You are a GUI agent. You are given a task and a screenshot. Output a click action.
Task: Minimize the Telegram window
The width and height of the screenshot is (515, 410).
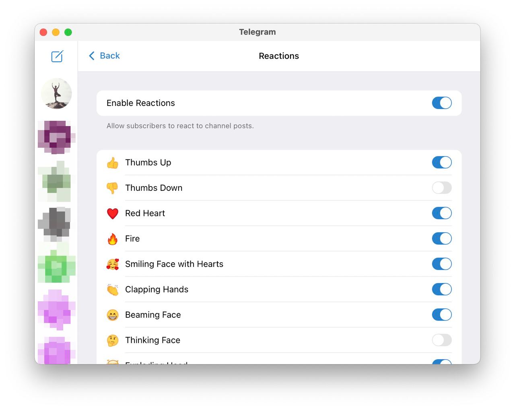56,32
